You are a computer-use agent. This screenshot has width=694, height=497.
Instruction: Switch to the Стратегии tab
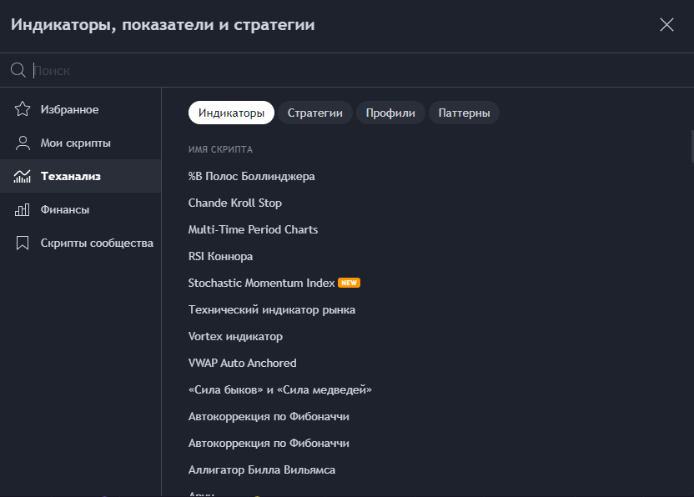pyautogui.click(x=314, y=113)
